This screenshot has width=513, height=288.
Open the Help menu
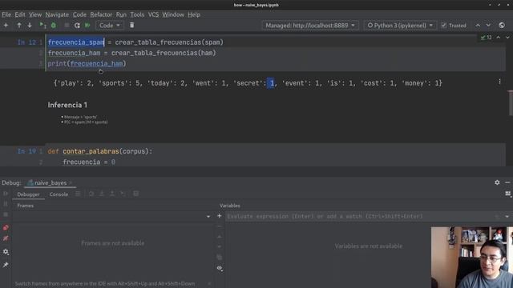click(194, 14)
